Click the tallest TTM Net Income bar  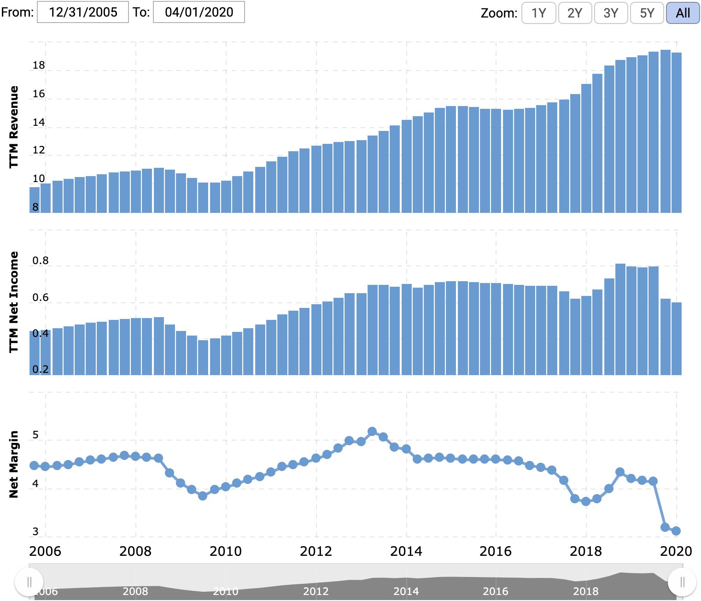[x=620, y=319]
